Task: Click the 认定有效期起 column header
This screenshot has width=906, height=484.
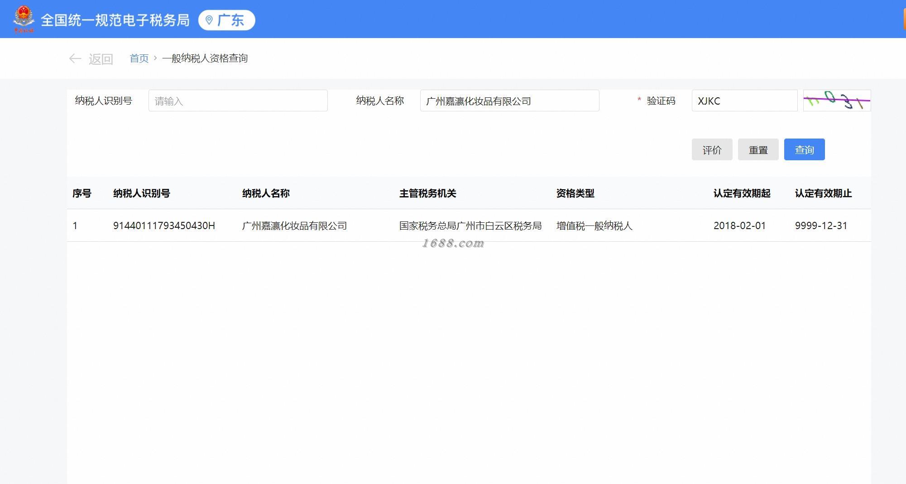Action: point(742,193)
